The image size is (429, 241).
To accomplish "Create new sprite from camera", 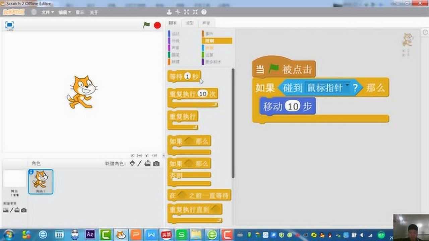I will click(156, 164).
